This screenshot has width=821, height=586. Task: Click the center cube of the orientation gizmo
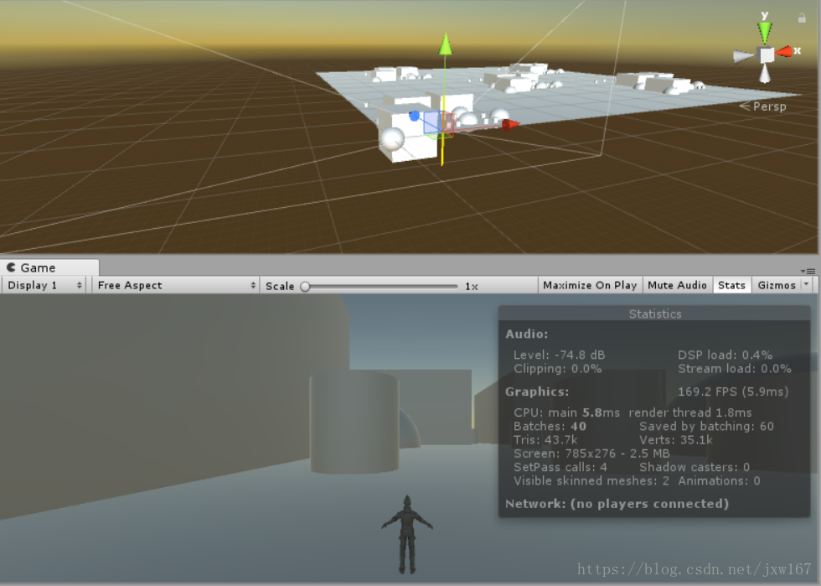click(767, 54)
